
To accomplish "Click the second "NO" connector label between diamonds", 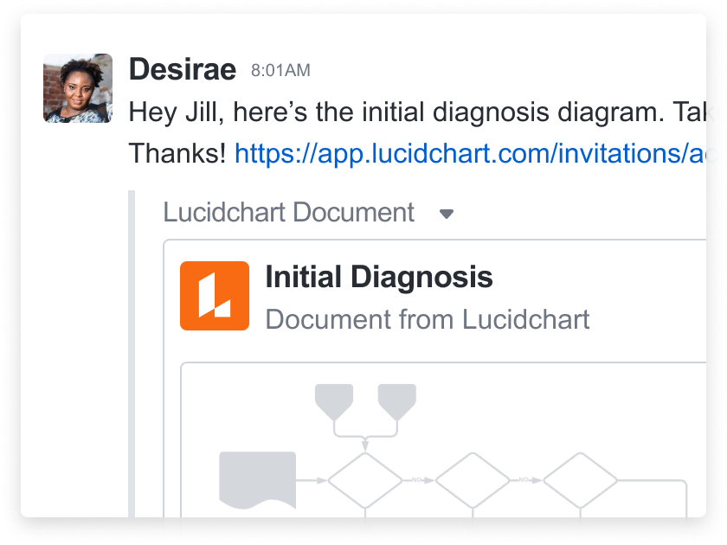I will 524,479.
